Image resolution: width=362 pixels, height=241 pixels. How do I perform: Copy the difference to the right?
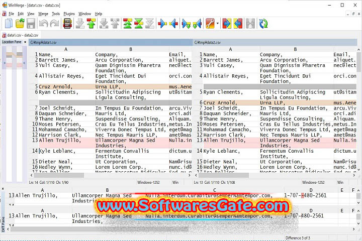162,24
